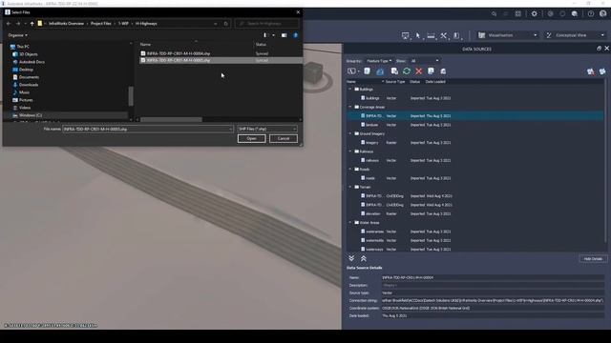The width and height of the screenshot is (611, 343).
Task: Click the search magnifier icon in top bar
Action: 494,13
